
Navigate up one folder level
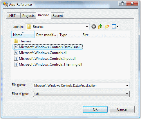(100, 26)
